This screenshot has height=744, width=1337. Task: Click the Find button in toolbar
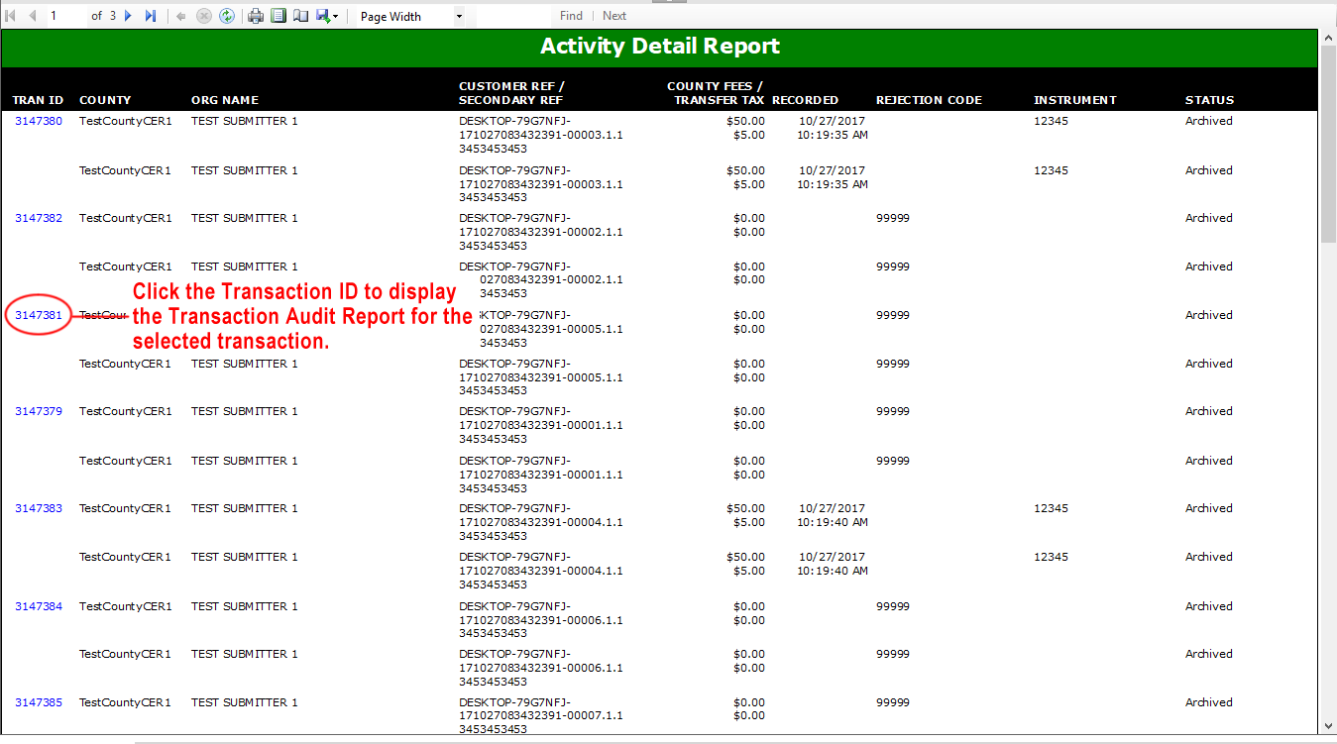click(x=571, y=16)
